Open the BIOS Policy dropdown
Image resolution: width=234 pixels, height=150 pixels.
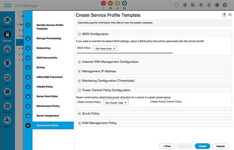[x=105, y=48]
